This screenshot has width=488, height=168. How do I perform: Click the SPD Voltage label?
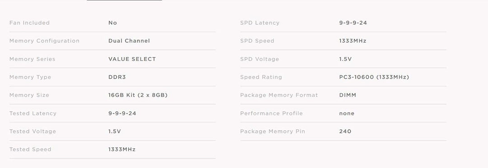point(259,59)
